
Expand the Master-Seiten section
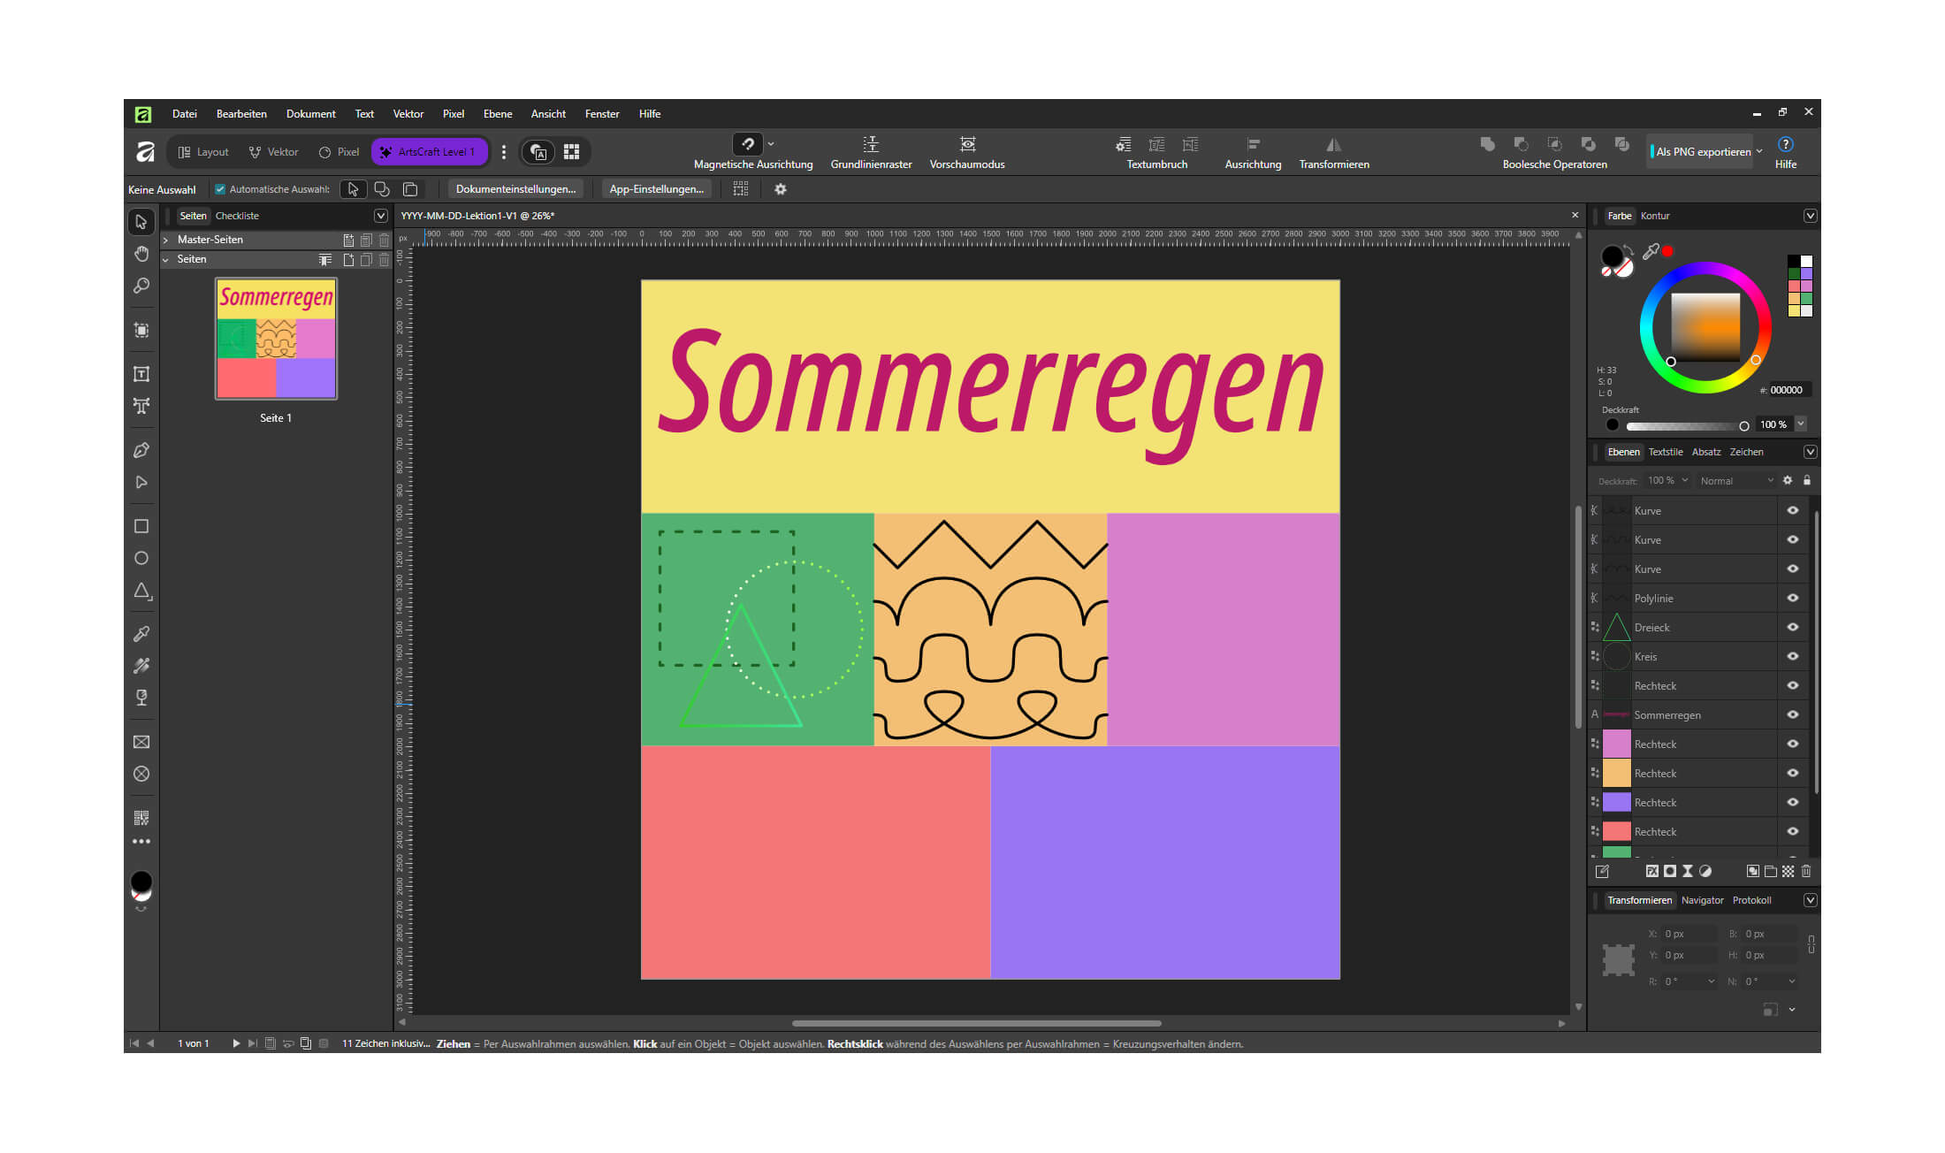[166, 240]
